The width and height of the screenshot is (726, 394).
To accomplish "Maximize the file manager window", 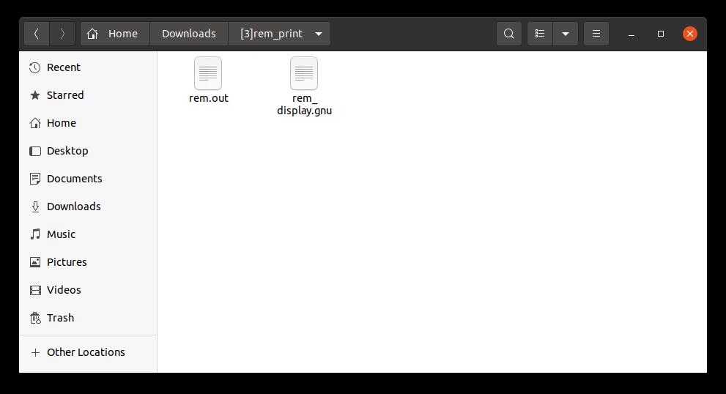I will [x=661, y=34].
